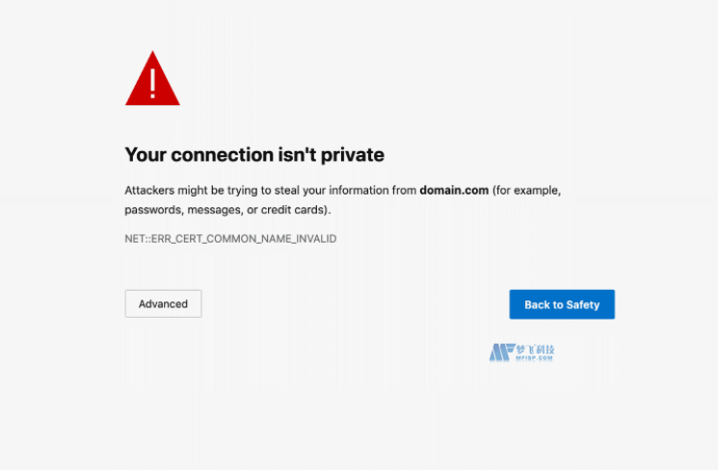Click the word "Your" in the heading

point(144,154)
